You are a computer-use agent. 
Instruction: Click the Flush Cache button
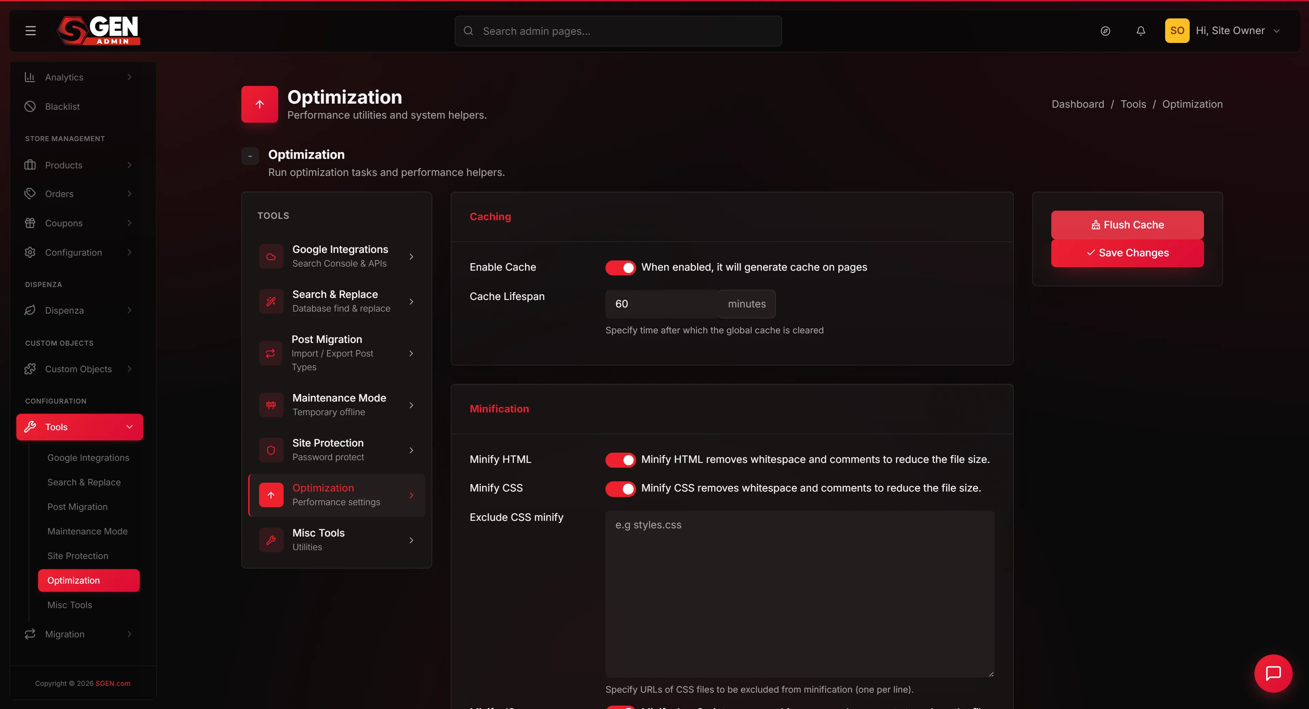(x=1127, y=225)
